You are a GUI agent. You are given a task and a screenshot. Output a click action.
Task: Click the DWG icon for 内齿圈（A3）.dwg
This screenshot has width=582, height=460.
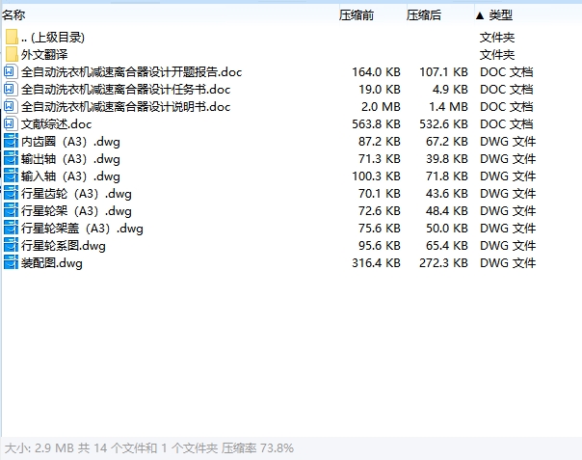[x=11, y=142]
